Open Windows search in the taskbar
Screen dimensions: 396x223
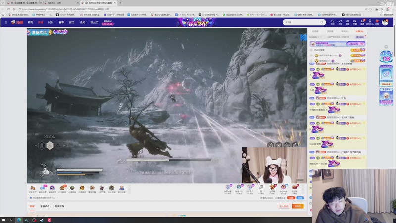11,220
